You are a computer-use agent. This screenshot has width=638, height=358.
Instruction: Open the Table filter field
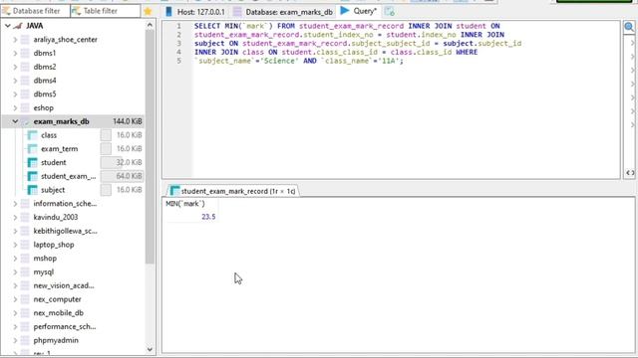pos(106,11)
